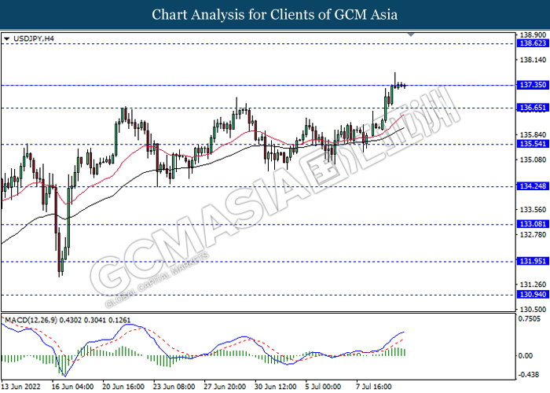Screen dimensions: 550x393
Task: Click the MACD 0.00 scale value
Action: pyautogui.click(x=526, y=356)
